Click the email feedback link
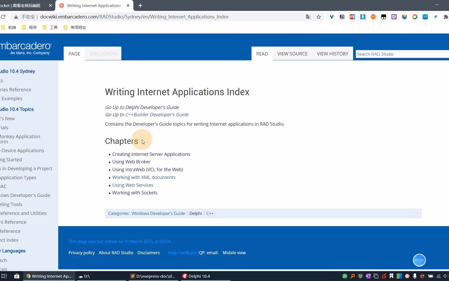Screen dimensions: 449x281 [212, 253]
